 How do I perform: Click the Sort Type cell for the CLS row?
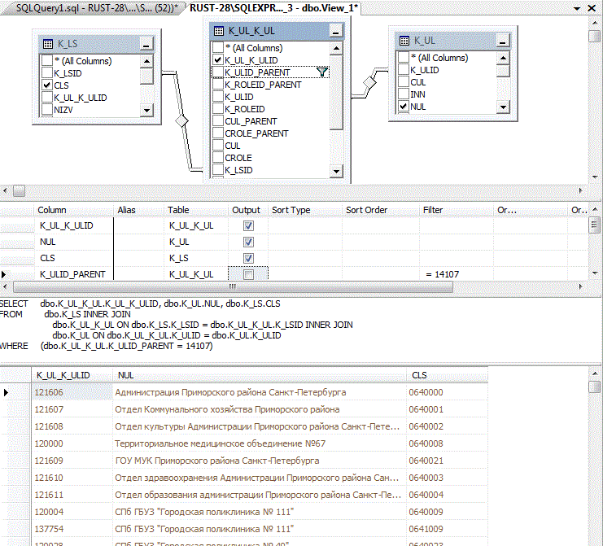point(305,258)
